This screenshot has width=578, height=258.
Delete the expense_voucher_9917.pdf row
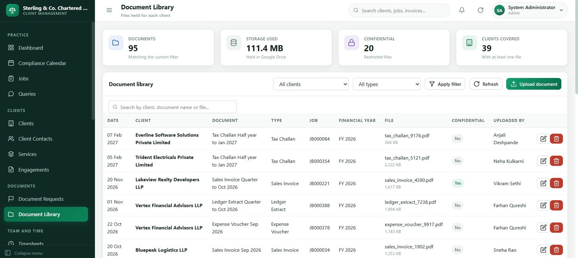(x=556, y=228)
